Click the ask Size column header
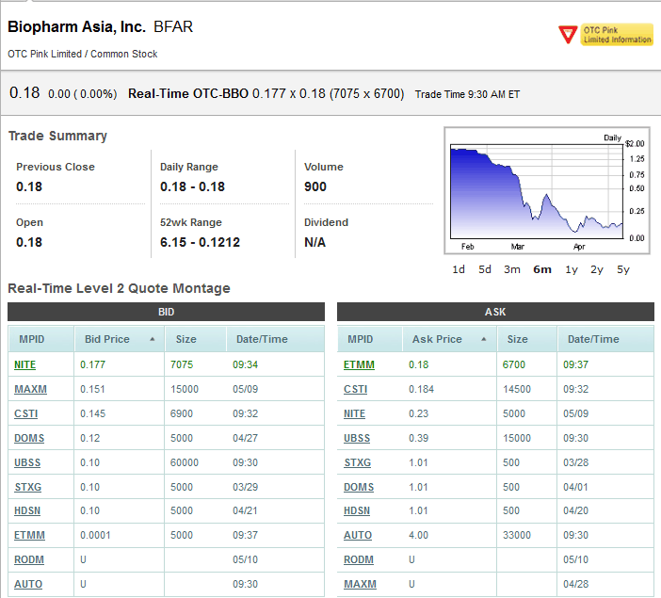 518,339
